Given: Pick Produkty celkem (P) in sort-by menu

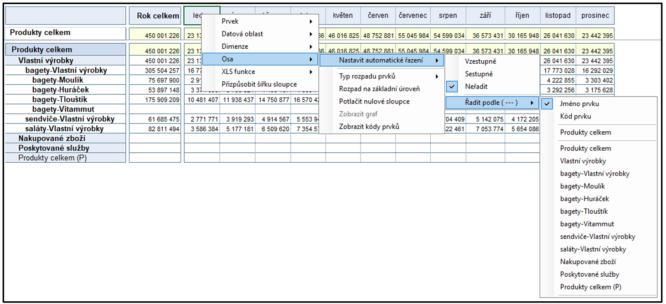Looking at the screenshot, I should [599, 287].
